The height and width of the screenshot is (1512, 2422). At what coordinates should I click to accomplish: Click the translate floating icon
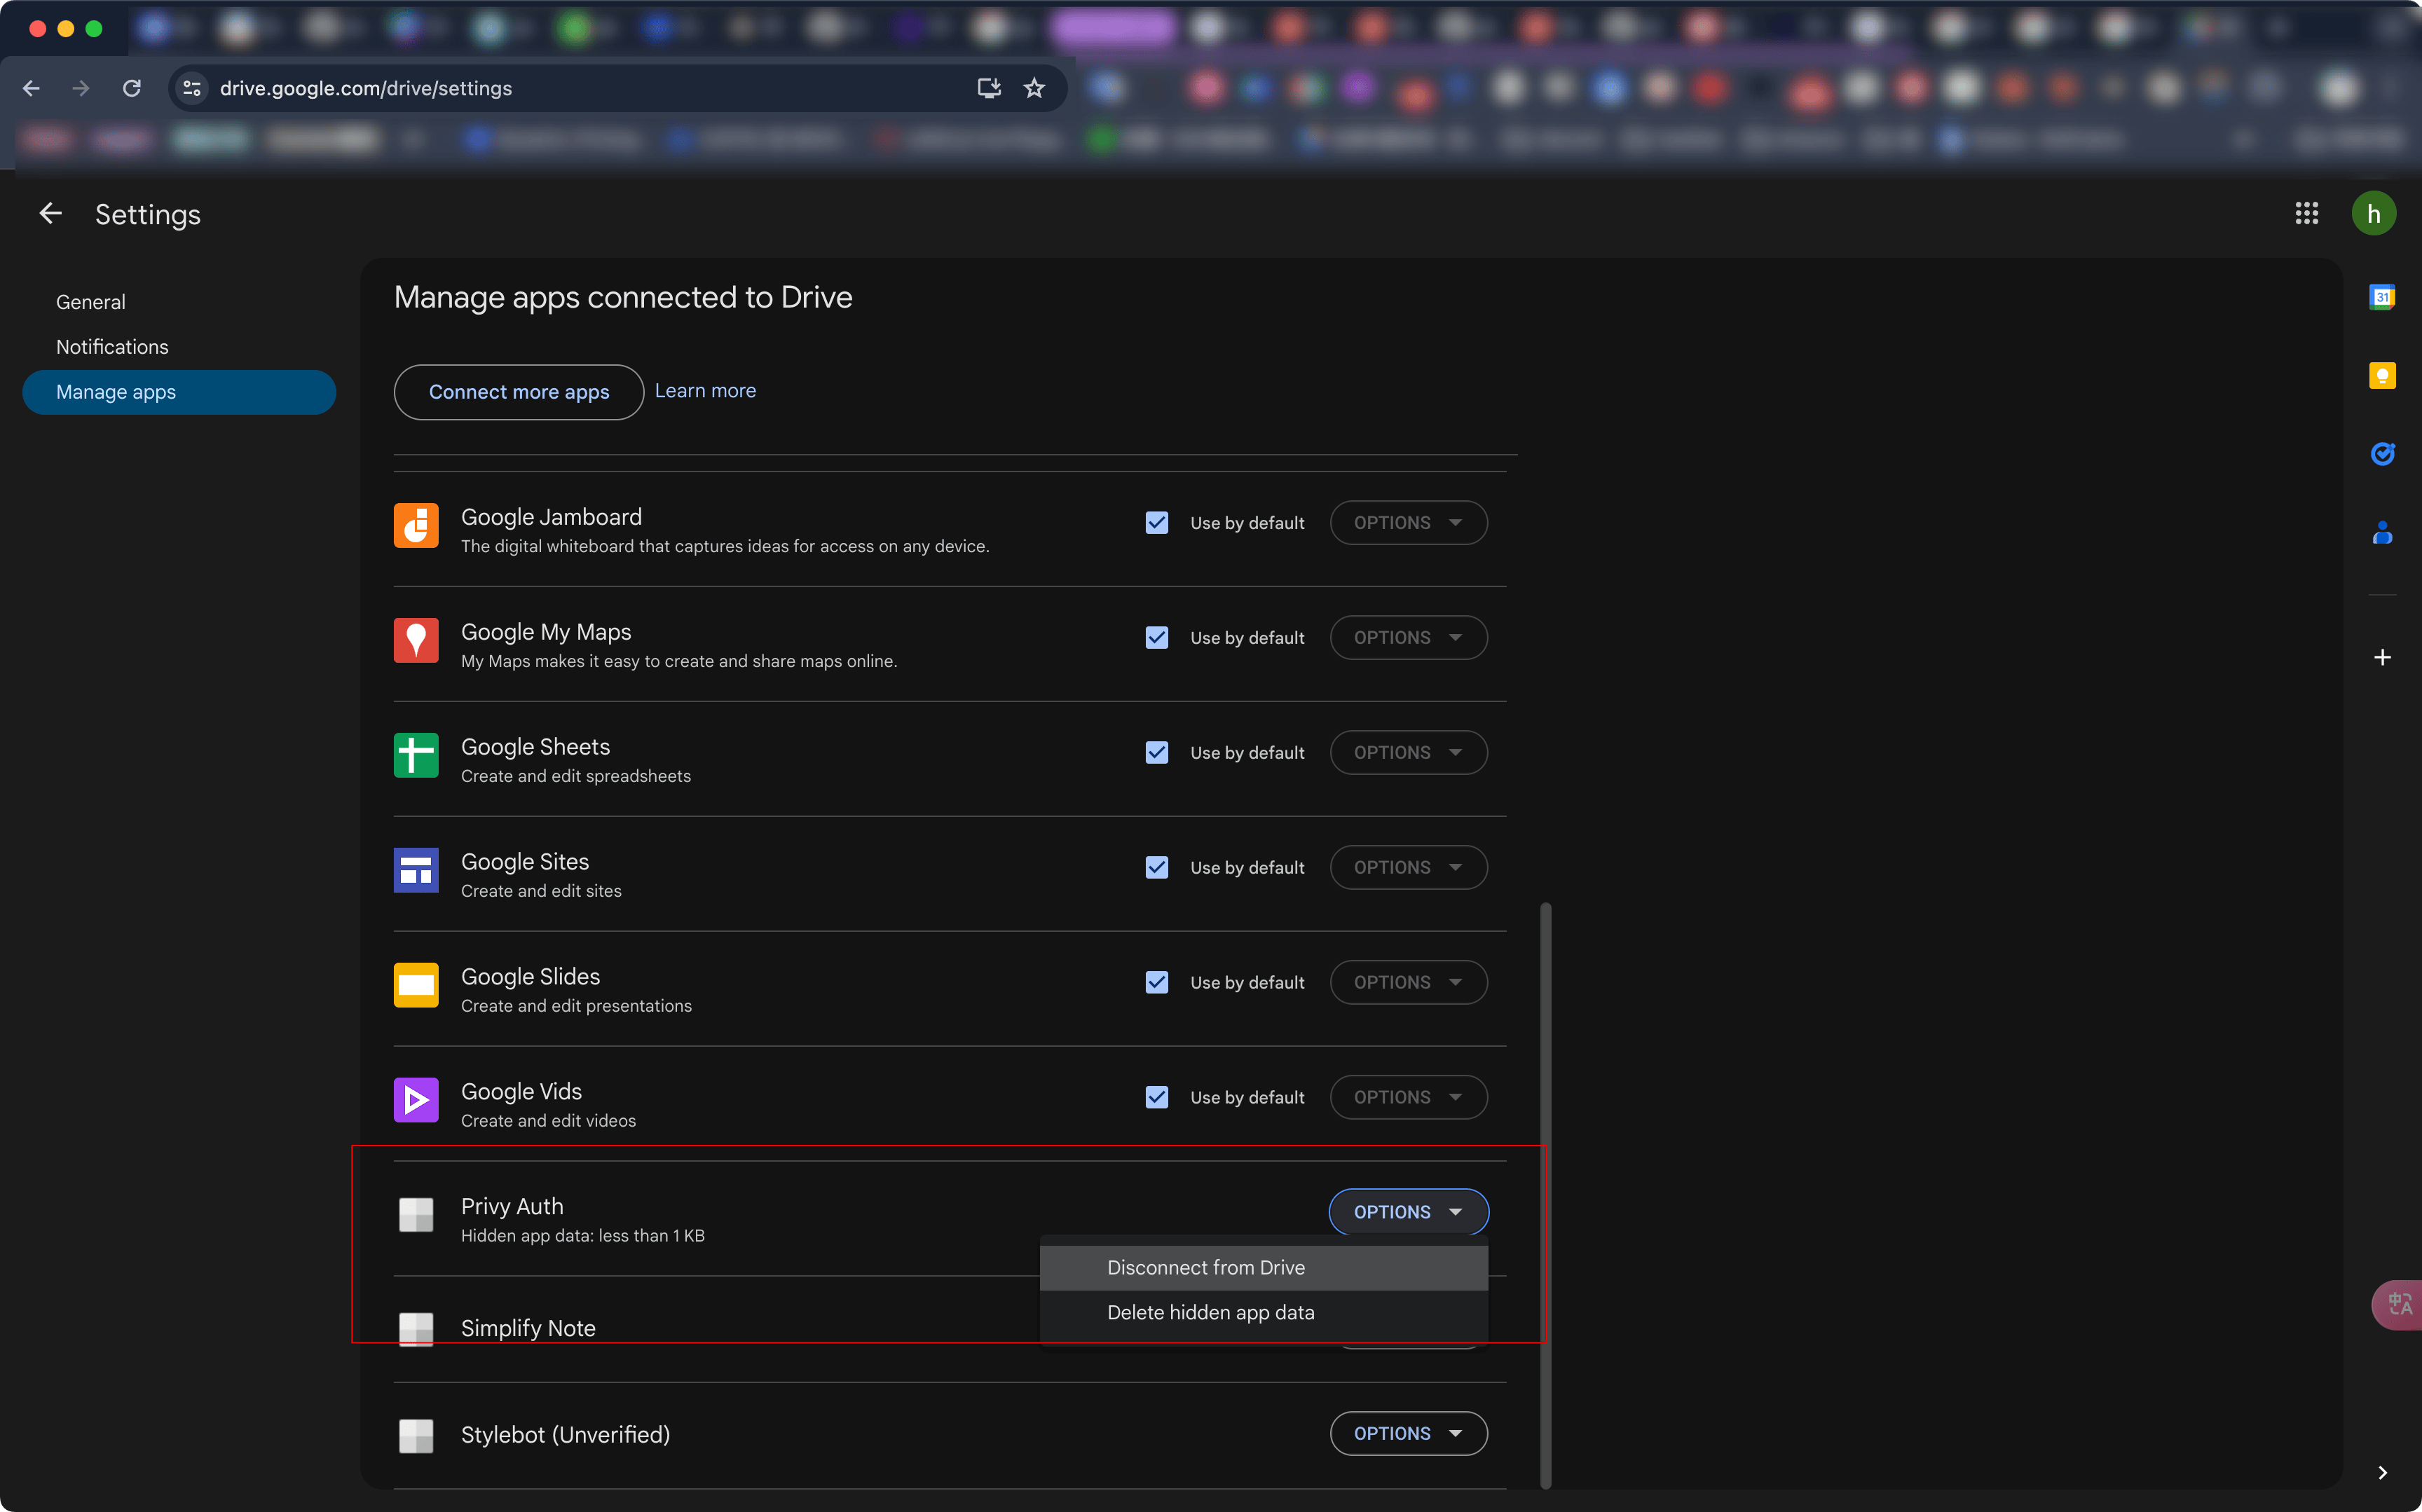click(x=2397, y=1304)
